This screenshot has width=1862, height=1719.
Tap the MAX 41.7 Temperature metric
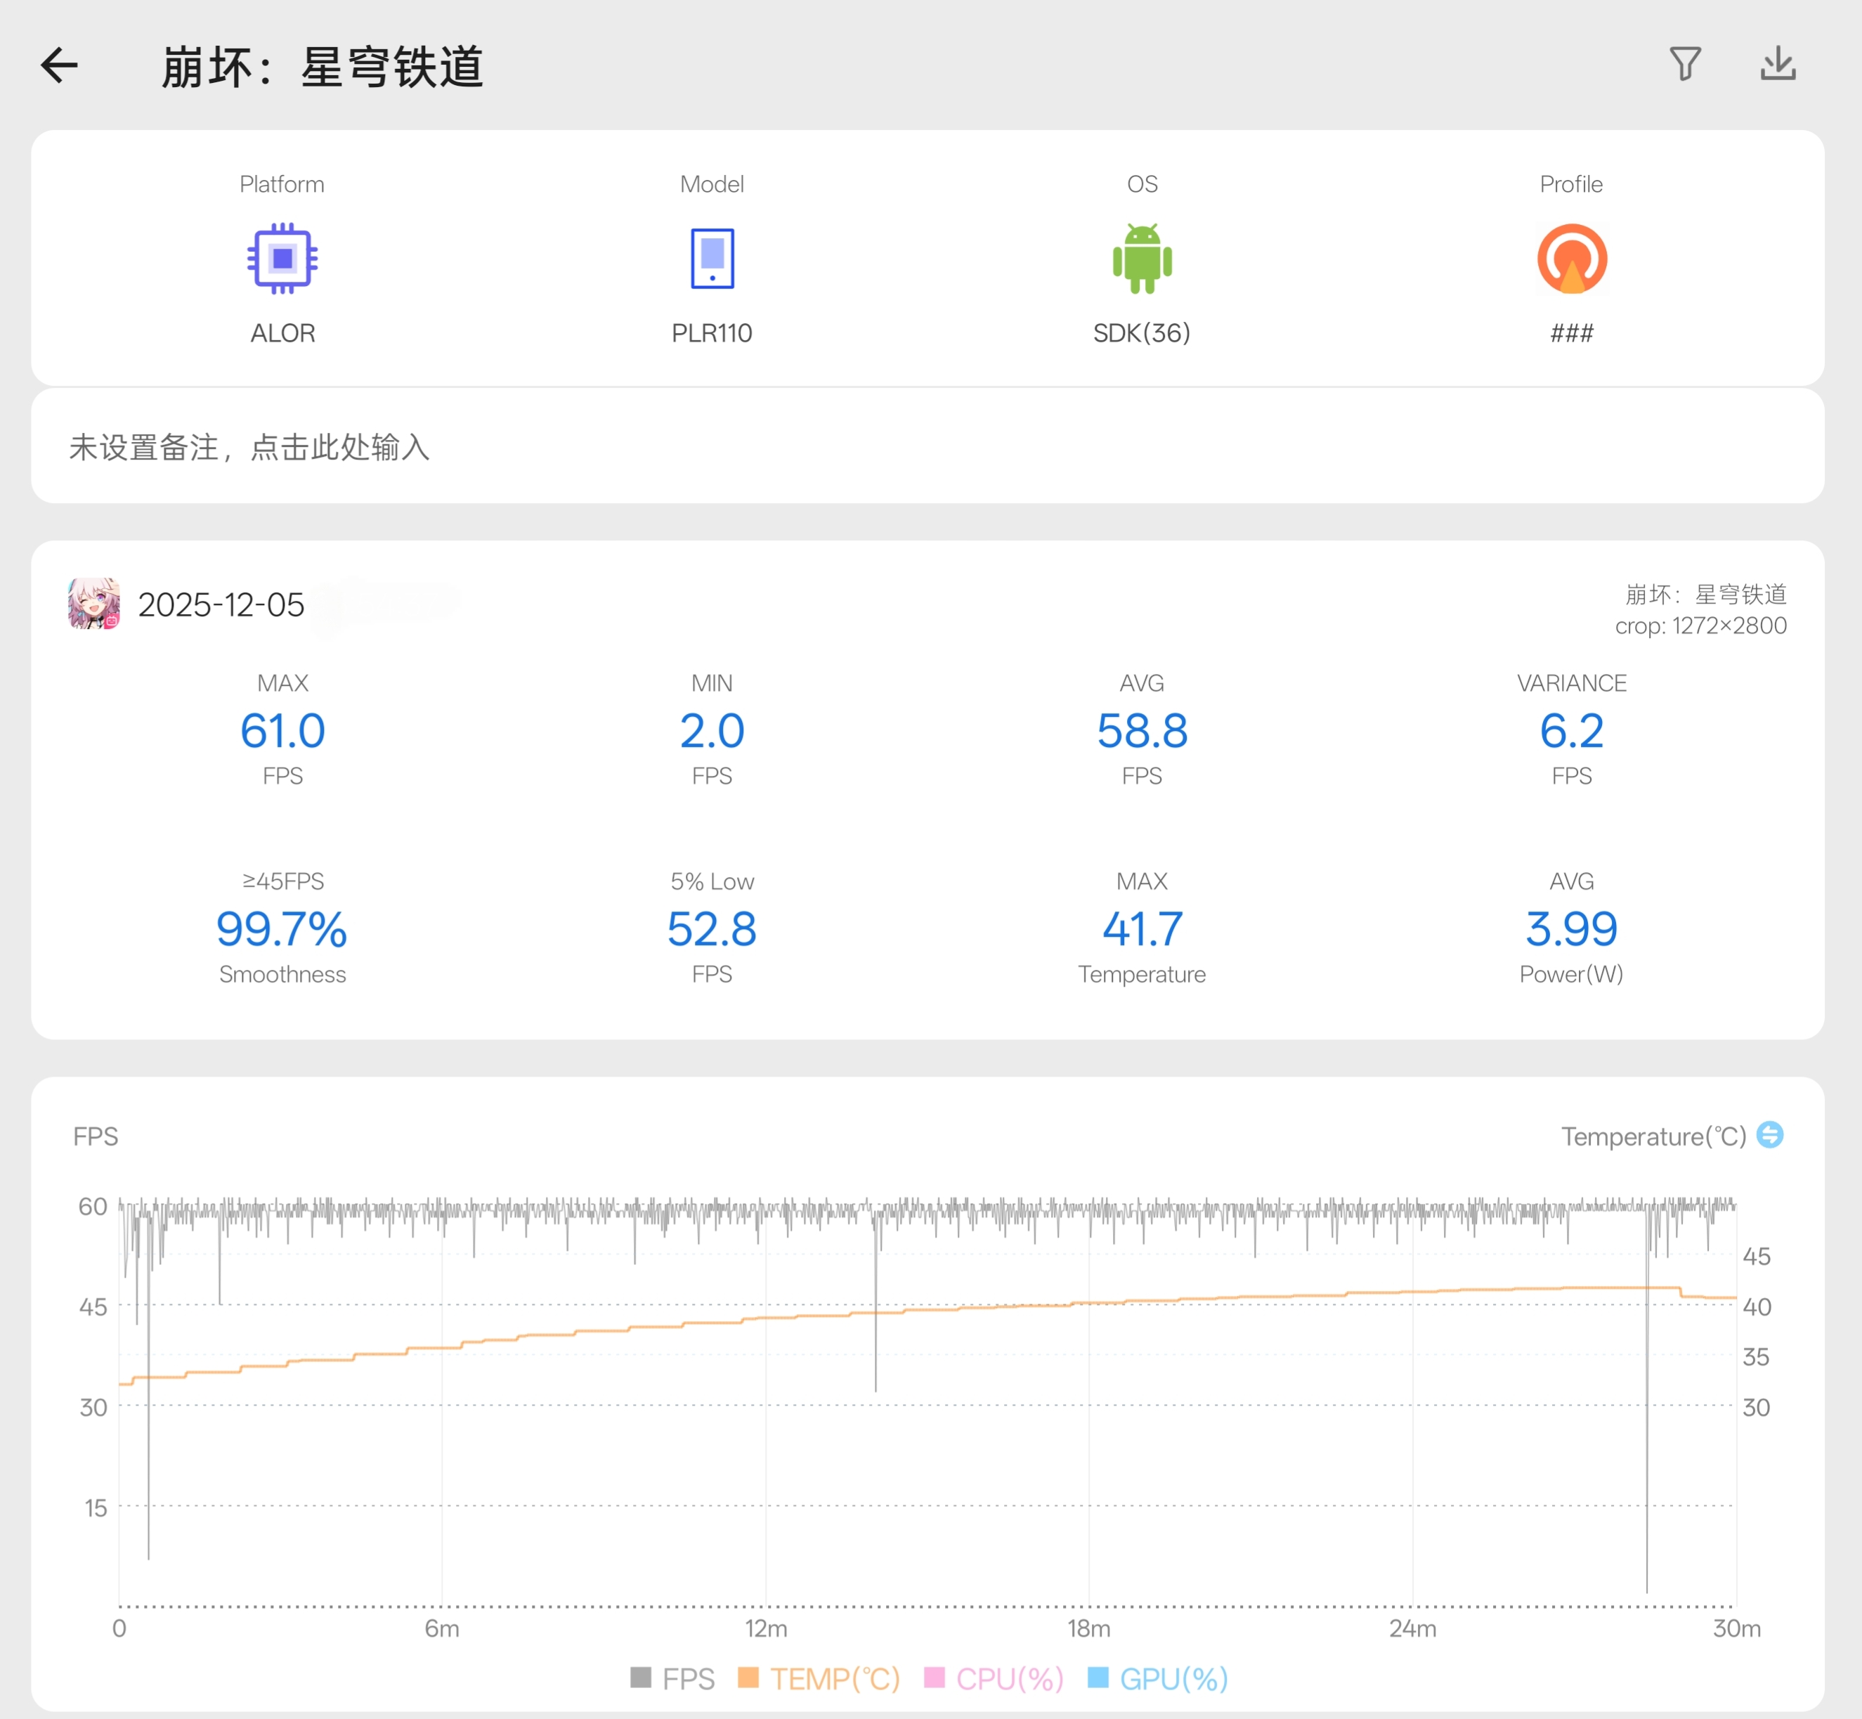click(1142, 929)
